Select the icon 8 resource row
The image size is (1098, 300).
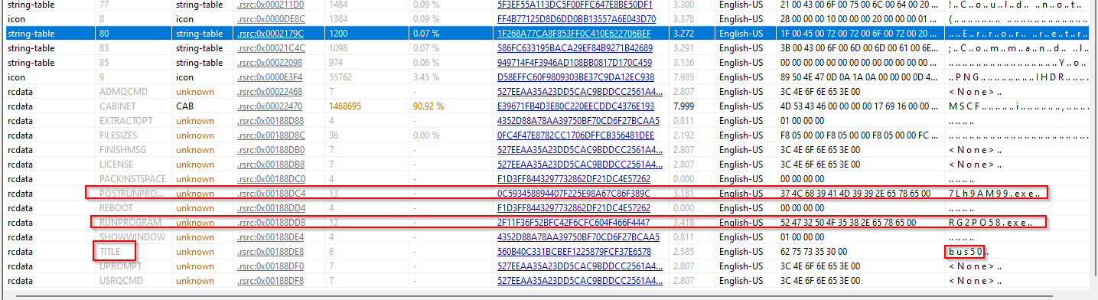(x=549, y=18)
